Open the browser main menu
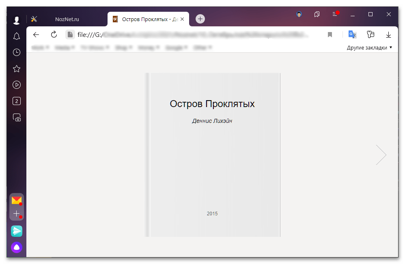The height and width of the screenshot is (264, 405). pos(335,14)
